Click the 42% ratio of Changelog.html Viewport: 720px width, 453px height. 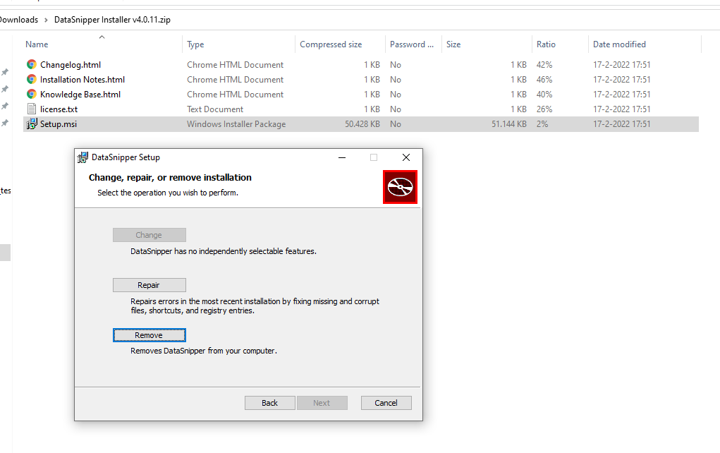coord(544,65)
